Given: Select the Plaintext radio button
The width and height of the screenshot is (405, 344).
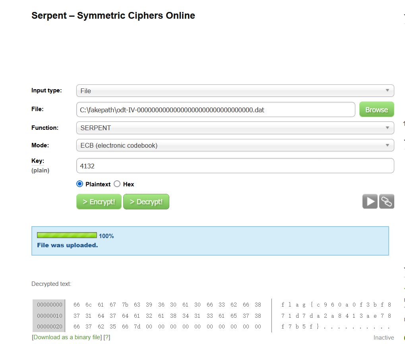Looking at the screenshot, I should click(x=79, y=184).
